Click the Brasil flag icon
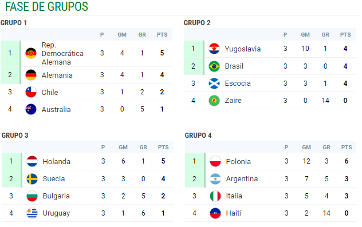Image resolution: width=362 pixels, height=227 pixels. pos(214,66)
